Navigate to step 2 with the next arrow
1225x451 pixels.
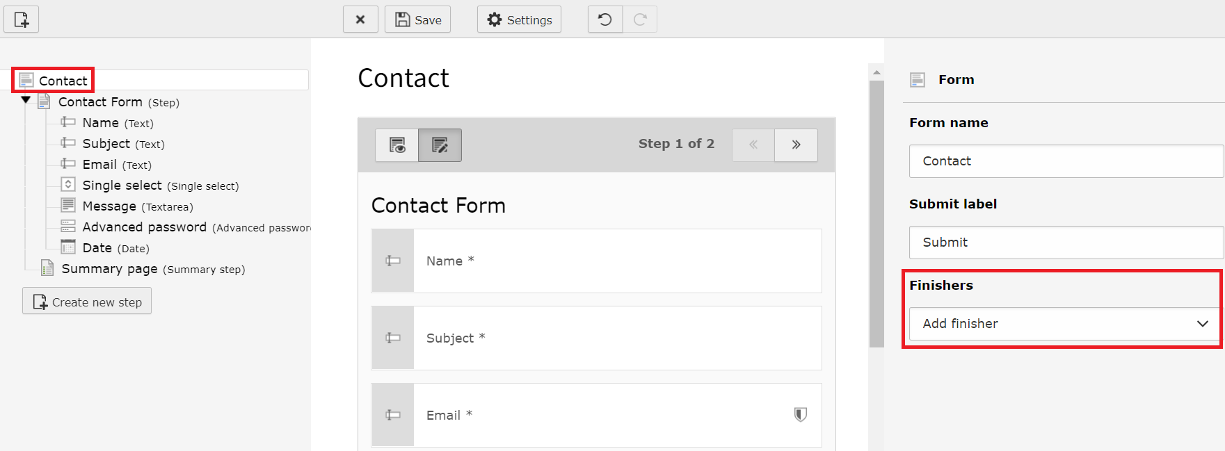[x=796, y=145]
